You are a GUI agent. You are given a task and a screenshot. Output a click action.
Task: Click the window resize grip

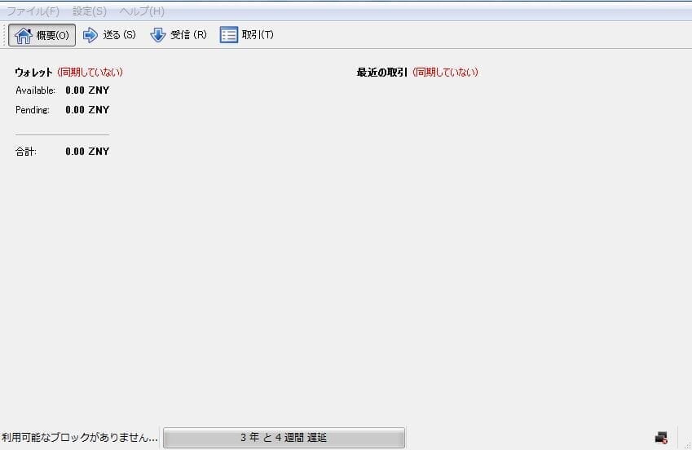click(x=688, y=446)
